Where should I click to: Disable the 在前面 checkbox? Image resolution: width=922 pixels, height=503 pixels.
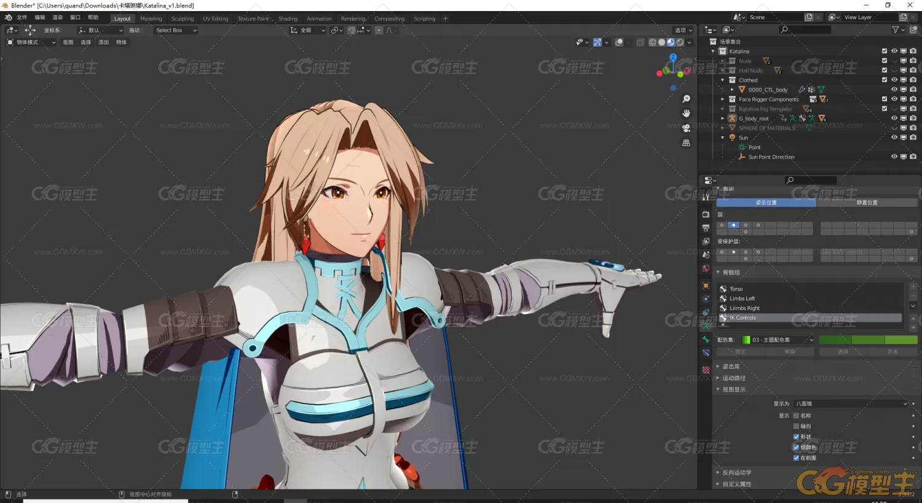coord(796,458)
